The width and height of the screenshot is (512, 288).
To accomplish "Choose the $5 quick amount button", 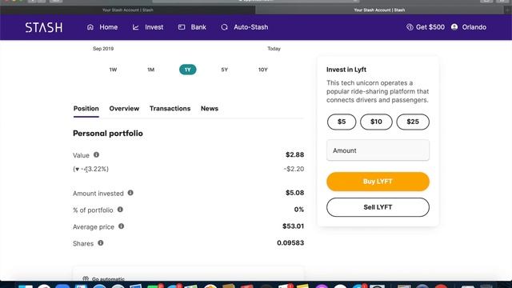I will click(x=342, y=122).
